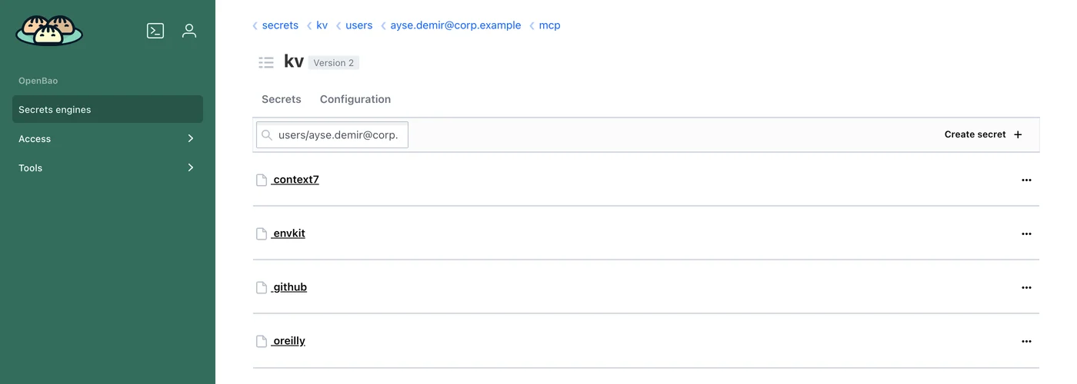Go to ayse.demir@corp.example breadcrumb

pos(455,25)
